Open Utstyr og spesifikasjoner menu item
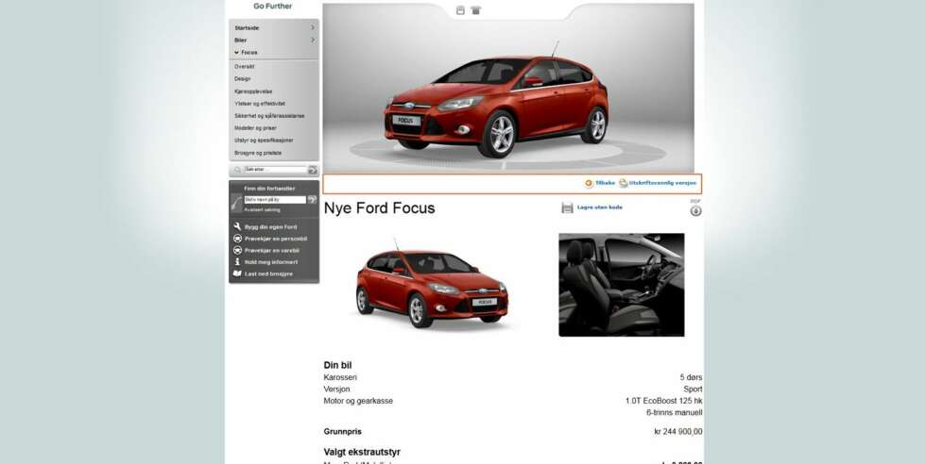Viewport: 926px width, 464px height. point(264,141)
